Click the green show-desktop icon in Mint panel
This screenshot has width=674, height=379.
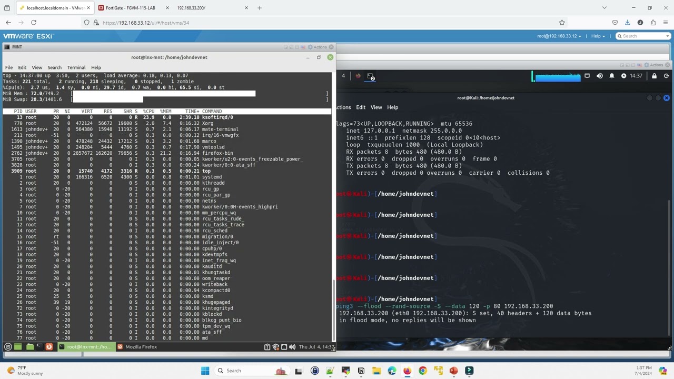pyautogui.click(x=18, y=347)
